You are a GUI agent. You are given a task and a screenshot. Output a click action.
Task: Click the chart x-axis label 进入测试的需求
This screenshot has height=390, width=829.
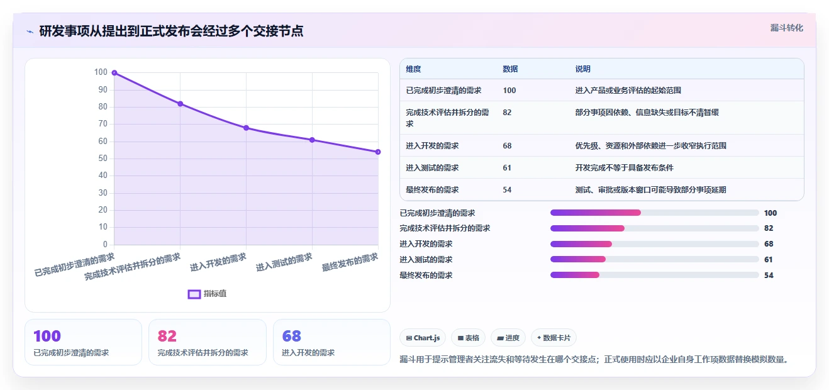(x=284, y=262)
